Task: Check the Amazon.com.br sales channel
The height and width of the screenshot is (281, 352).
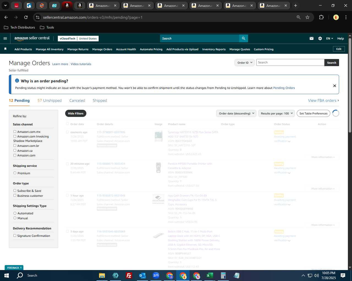Action: point(15,146)
